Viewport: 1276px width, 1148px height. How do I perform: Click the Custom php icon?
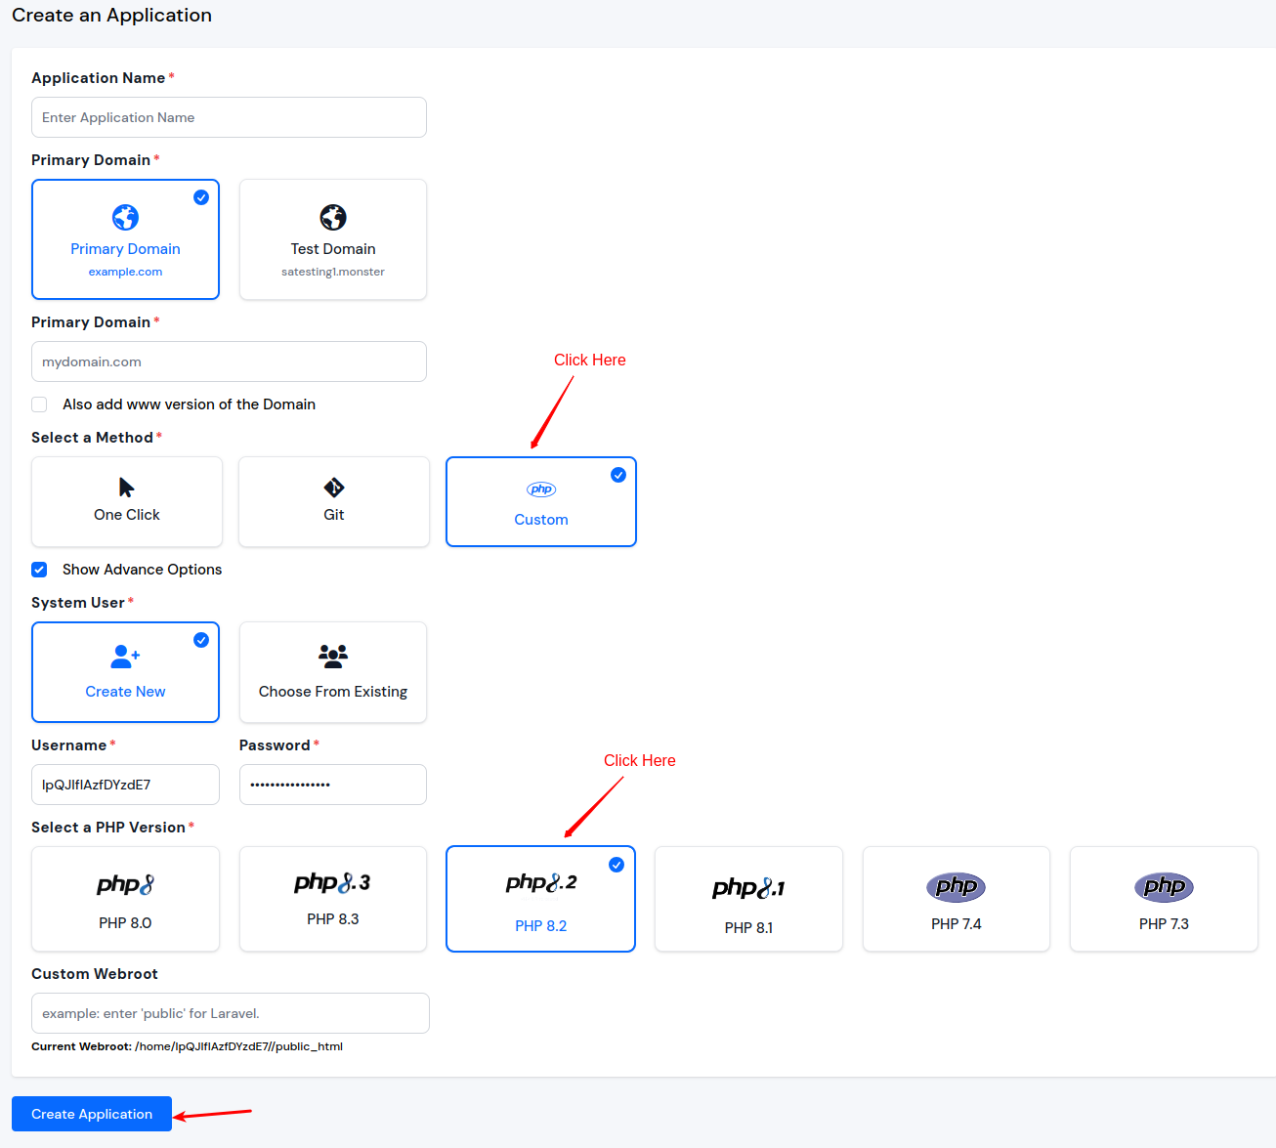(541, 489)
